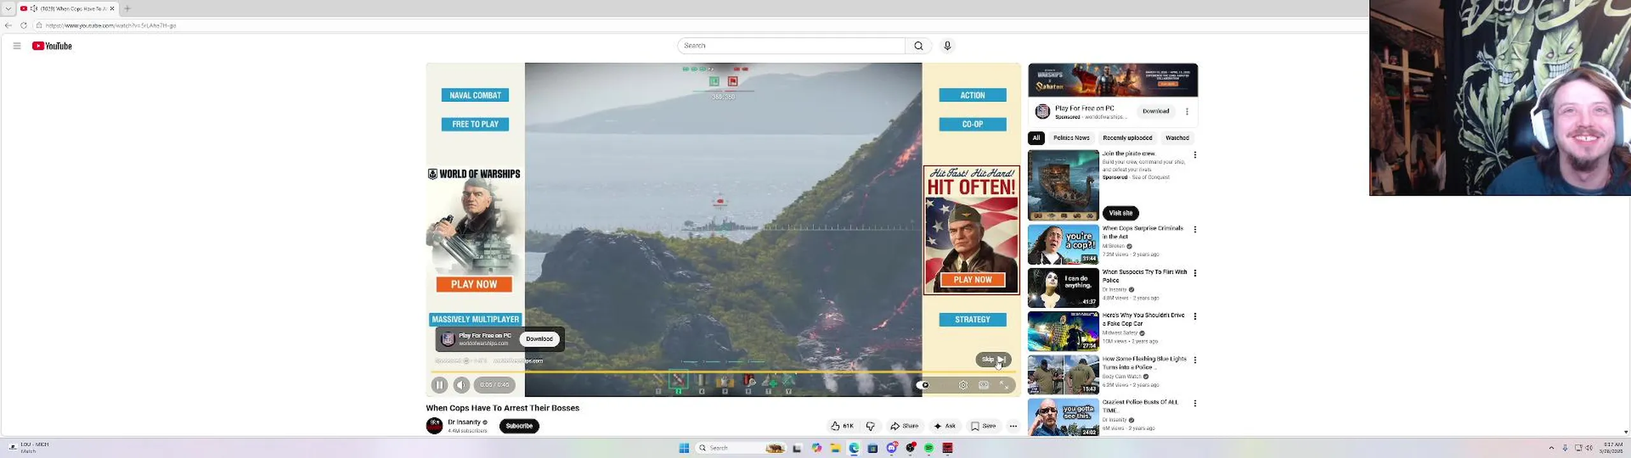This screenshot has height=458, width=1631.
Task: Toggle the autoplay switch in player
Action: [923, 385]
